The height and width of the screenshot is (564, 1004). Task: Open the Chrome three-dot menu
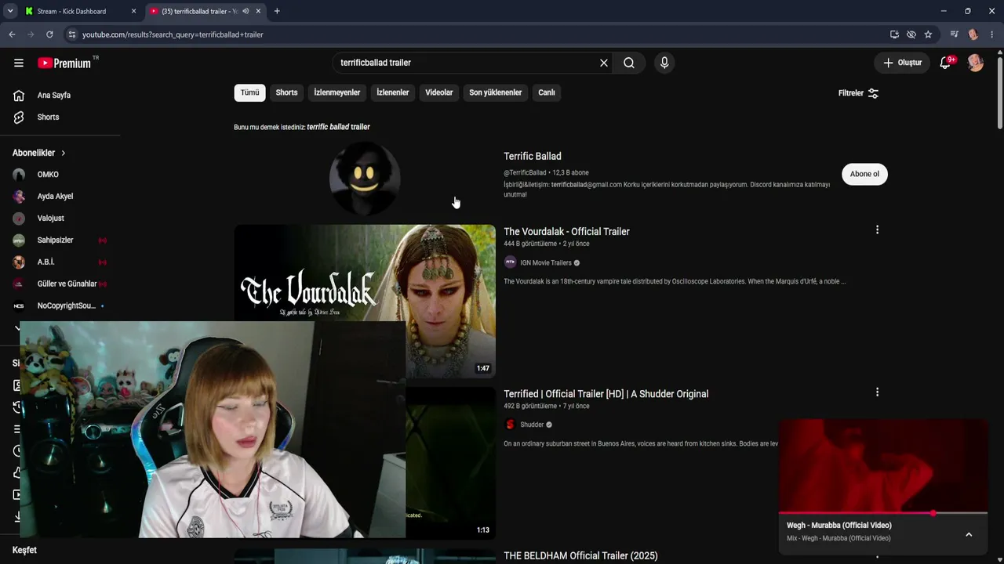[x=992, y=34]
